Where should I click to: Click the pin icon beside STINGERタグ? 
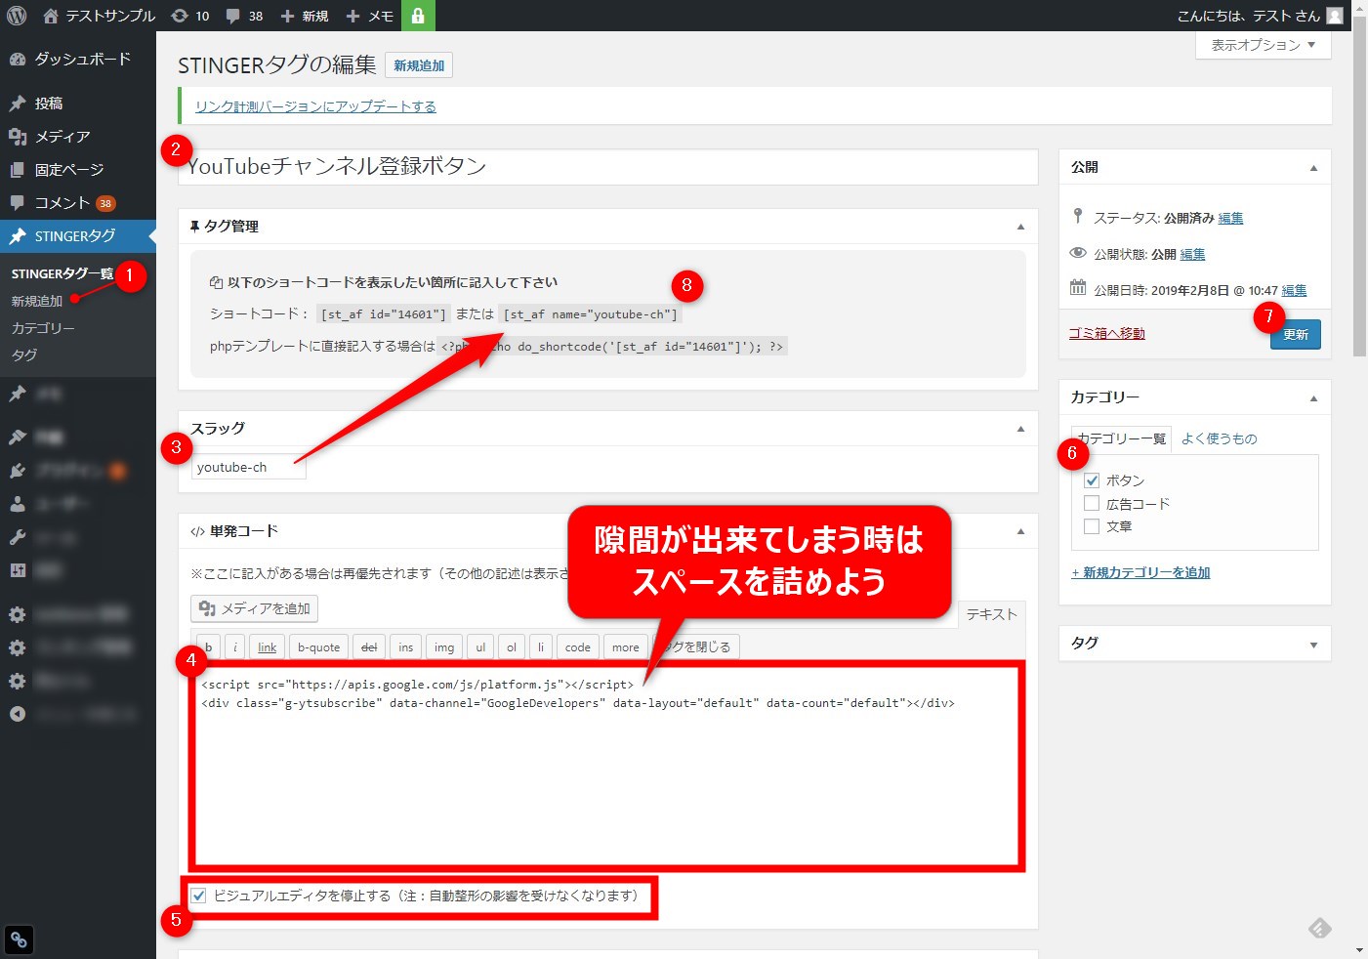18,236
